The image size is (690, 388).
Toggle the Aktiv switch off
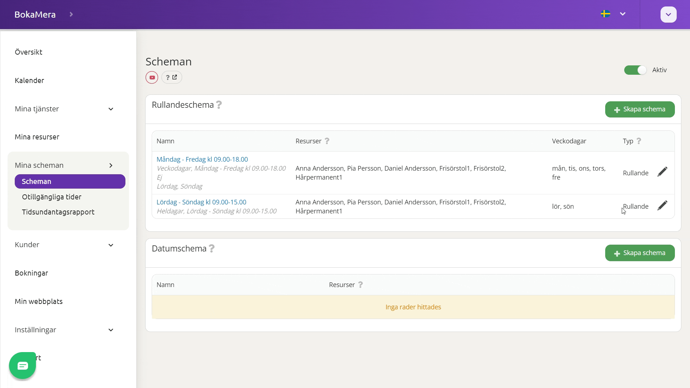635,70
